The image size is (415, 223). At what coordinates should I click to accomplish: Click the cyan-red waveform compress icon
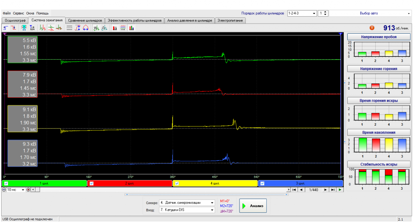(x=24, y=28)
